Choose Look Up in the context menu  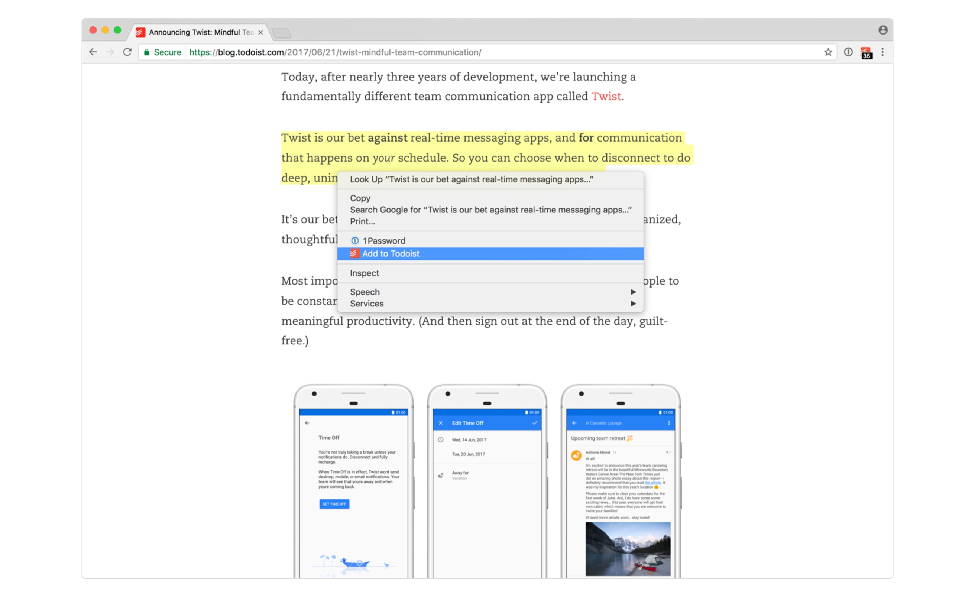490,179
